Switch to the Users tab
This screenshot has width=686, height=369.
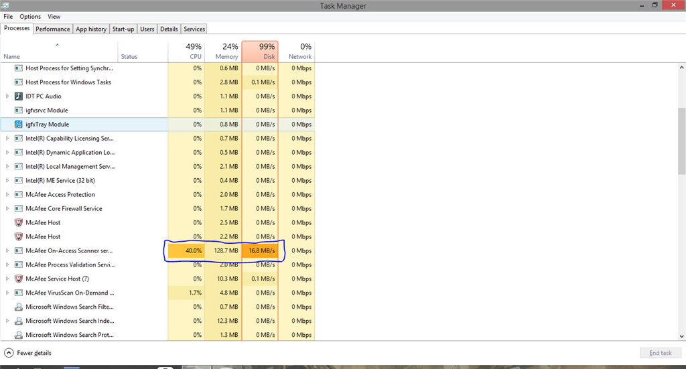(x=147, y=29)
